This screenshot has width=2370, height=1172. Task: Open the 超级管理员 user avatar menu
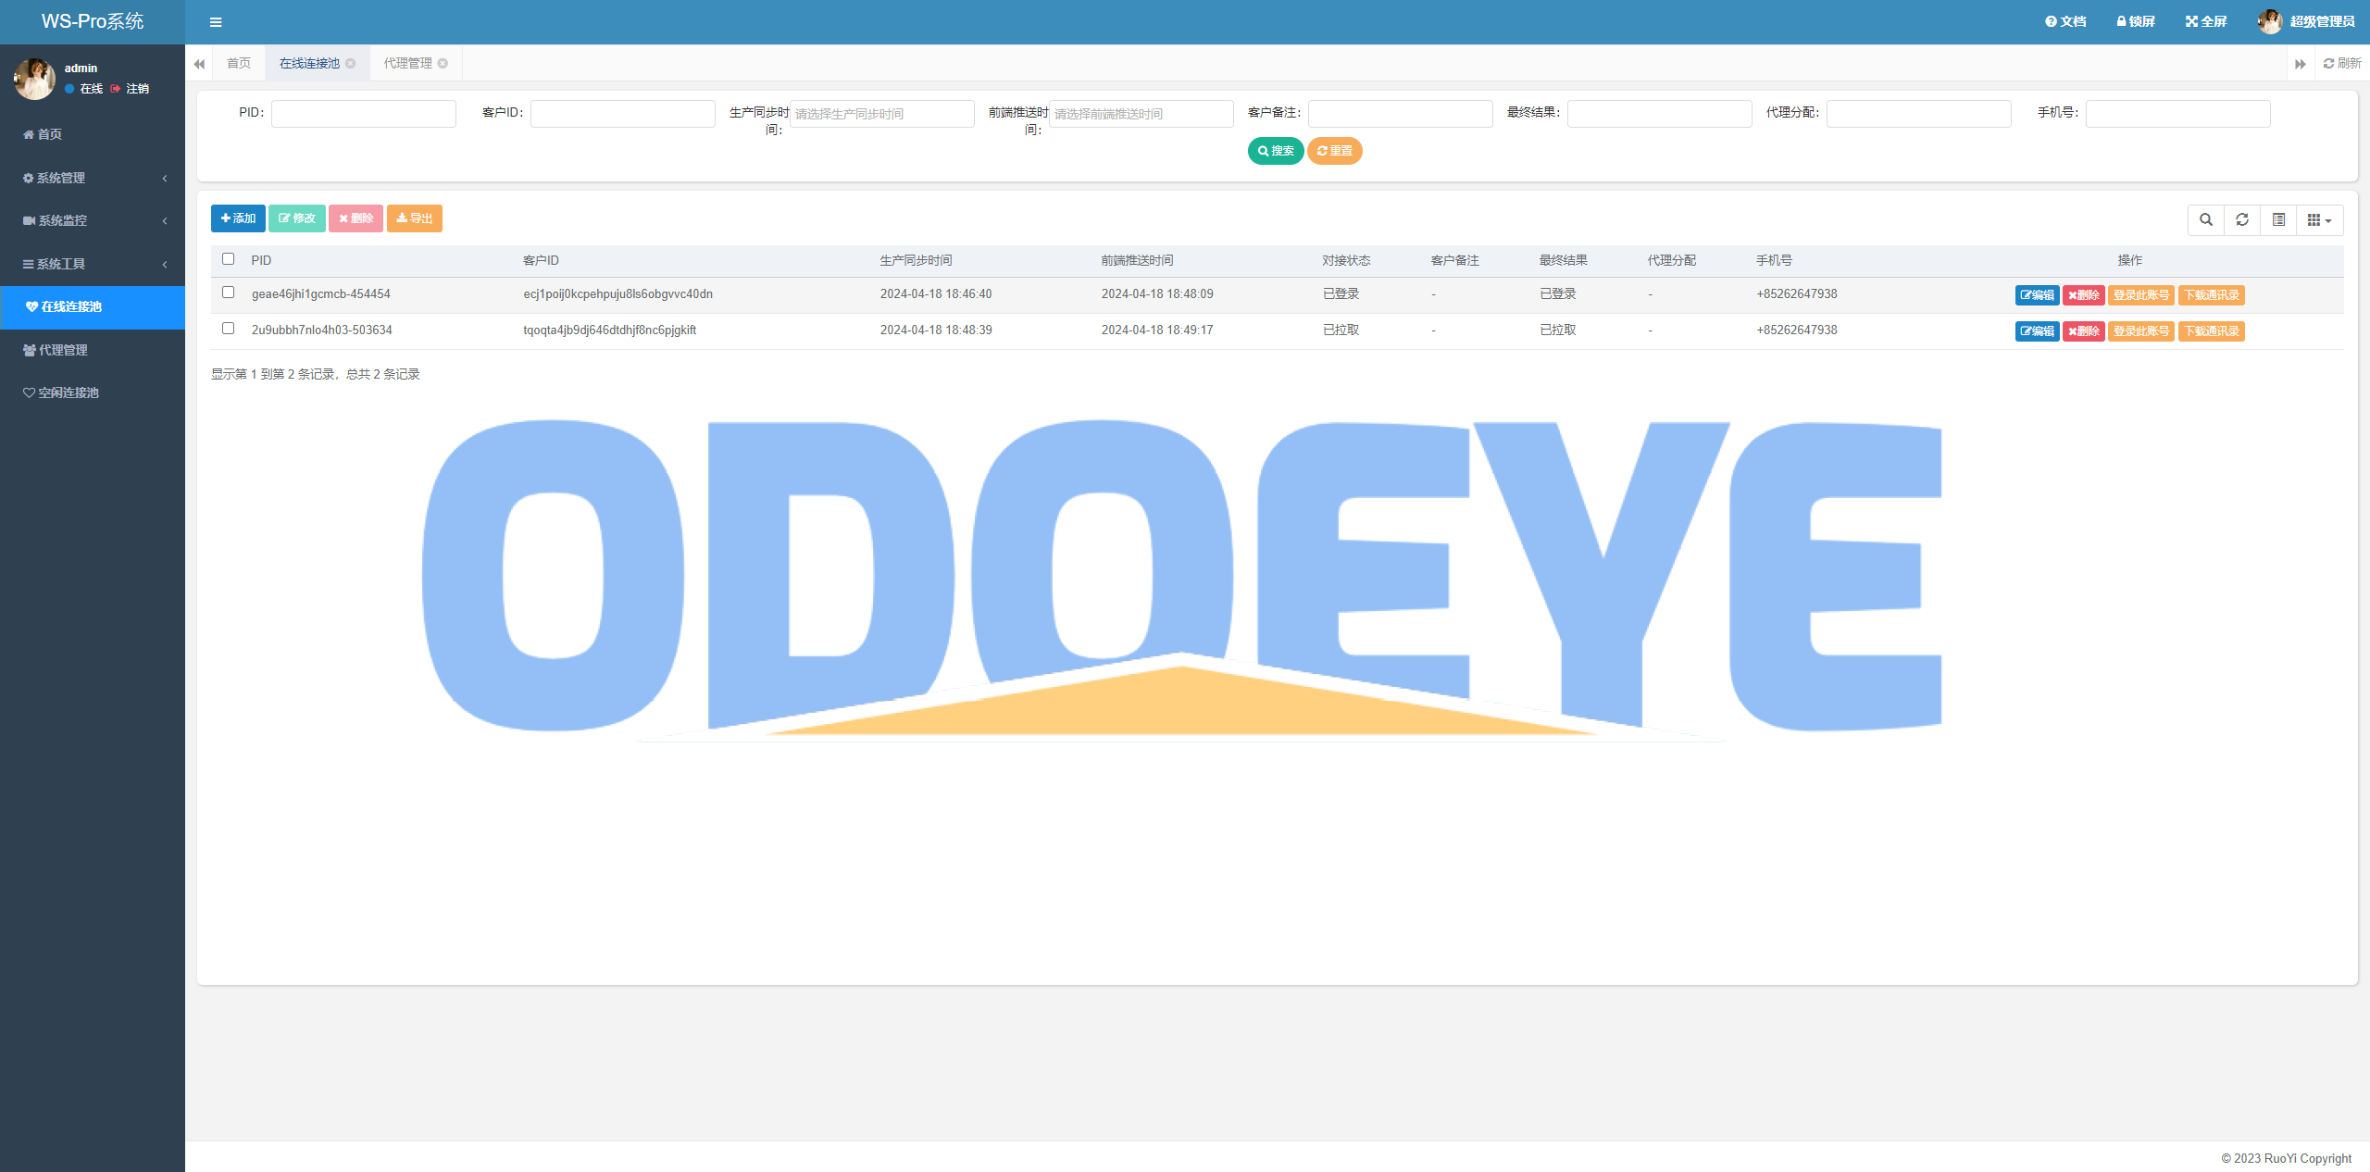pos(2306,21)
